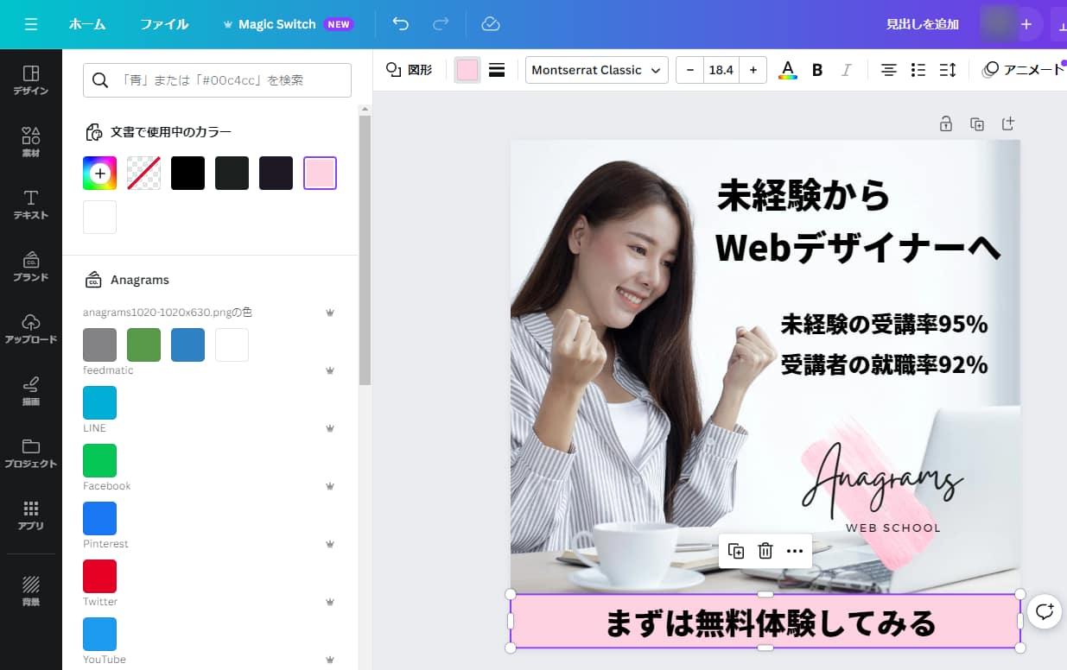Click the comment bubble icon beside canvas
The height and width of the screenshot is (670, 1067).
1045,611
